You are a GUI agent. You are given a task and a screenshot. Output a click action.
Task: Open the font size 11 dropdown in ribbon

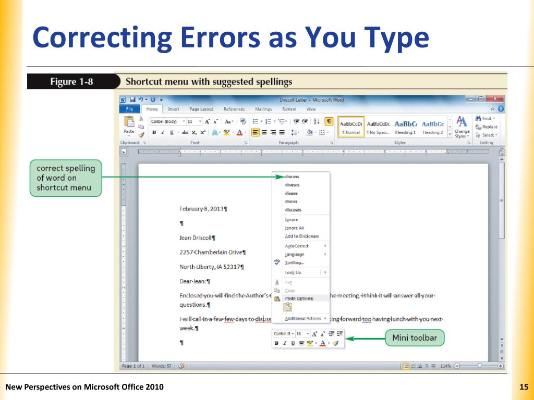pyautogui.click(x=200, y=121)
